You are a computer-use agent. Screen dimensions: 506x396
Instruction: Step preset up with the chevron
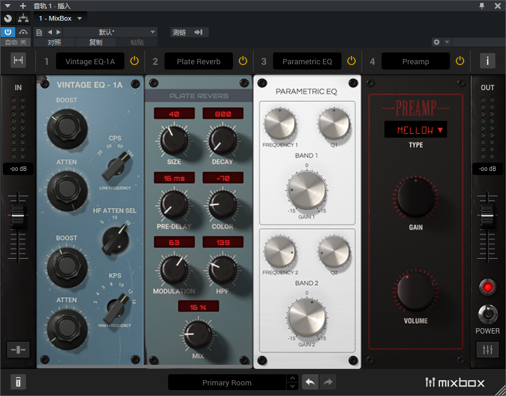click(292, 378)
